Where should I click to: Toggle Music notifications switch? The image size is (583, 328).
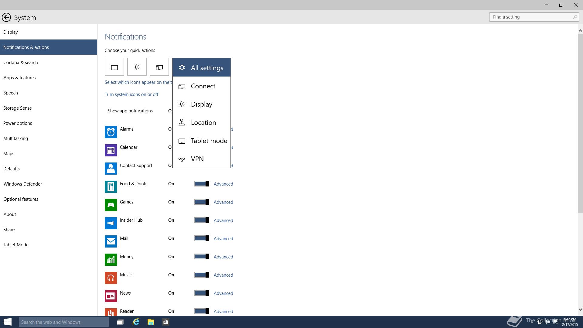tap(202, 275)
